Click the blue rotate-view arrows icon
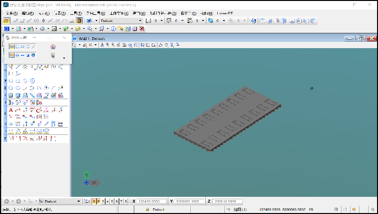Viewport: 378px width, 214px height. [x=253, y=21]
